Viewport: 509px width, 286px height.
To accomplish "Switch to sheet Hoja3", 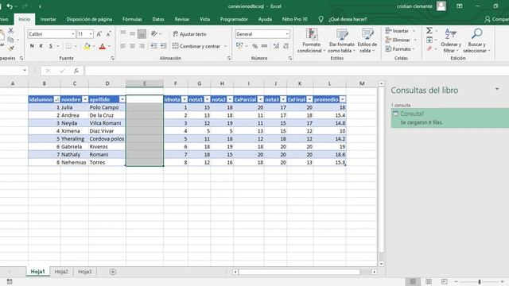I will click(x=85, y=272).
